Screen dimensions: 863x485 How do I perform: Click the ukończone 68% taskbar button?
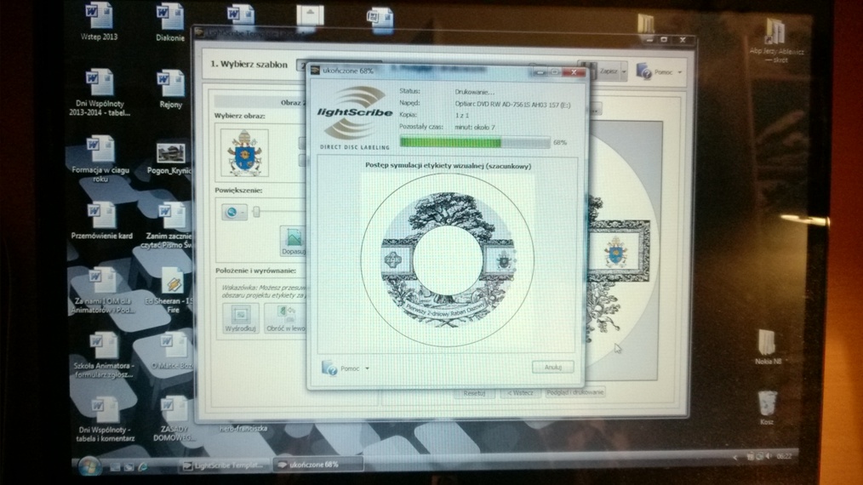click(318, 465)
